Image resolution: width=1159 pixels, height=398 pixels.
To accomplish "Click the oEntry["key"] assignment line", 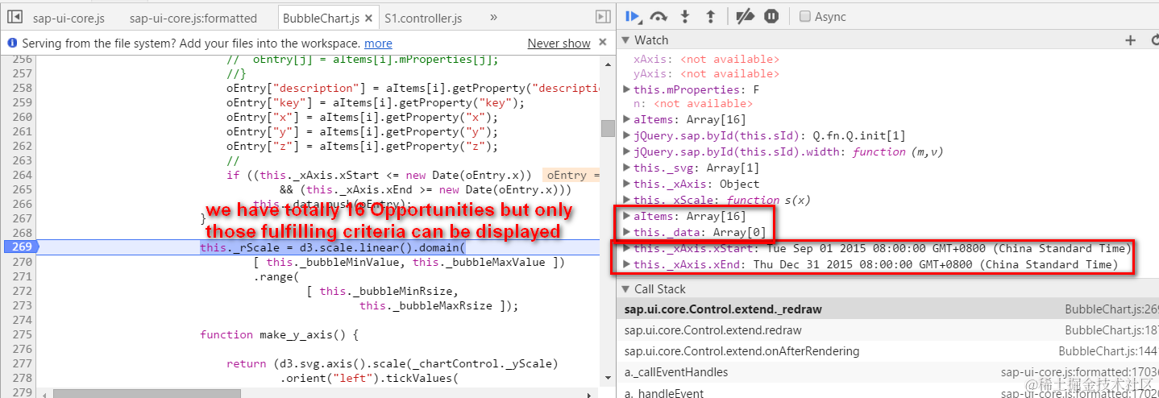I will 376,103.
